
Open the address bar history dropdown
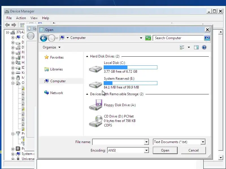(x=141, y=38)
